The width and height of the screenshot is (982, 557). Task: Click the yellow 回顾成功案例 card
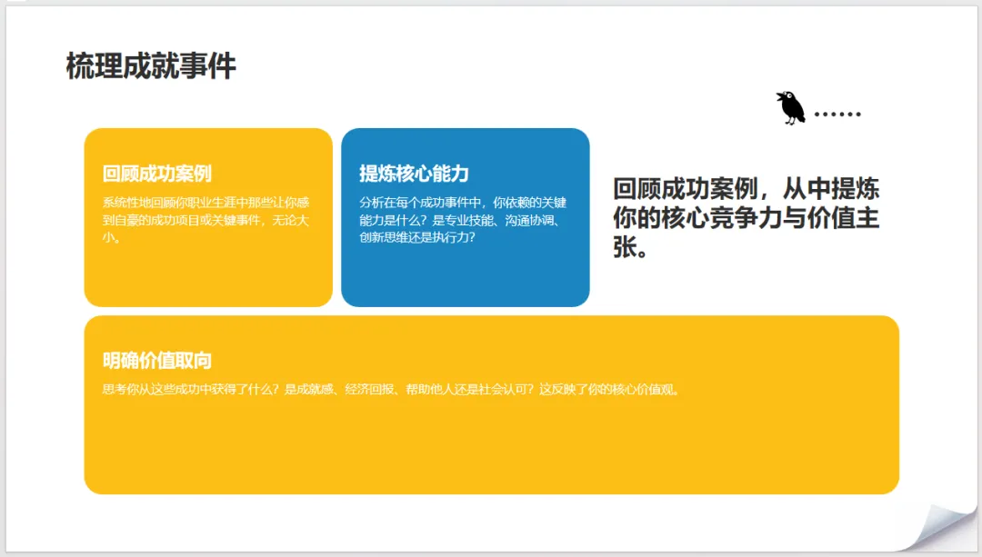[207, 218]
